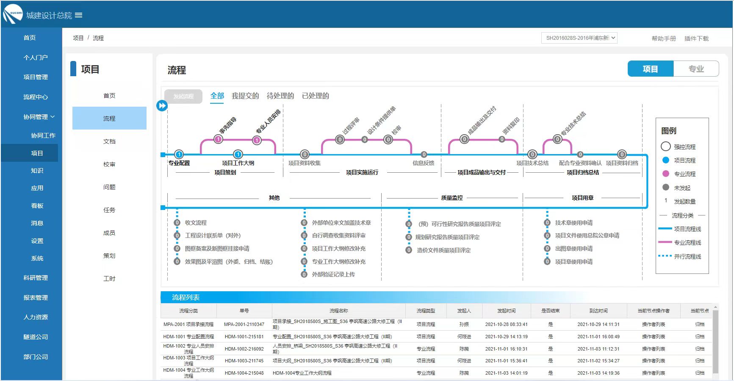Select the 已处理的 tab
The image size is (734, 381).
[x=316, y=96]
